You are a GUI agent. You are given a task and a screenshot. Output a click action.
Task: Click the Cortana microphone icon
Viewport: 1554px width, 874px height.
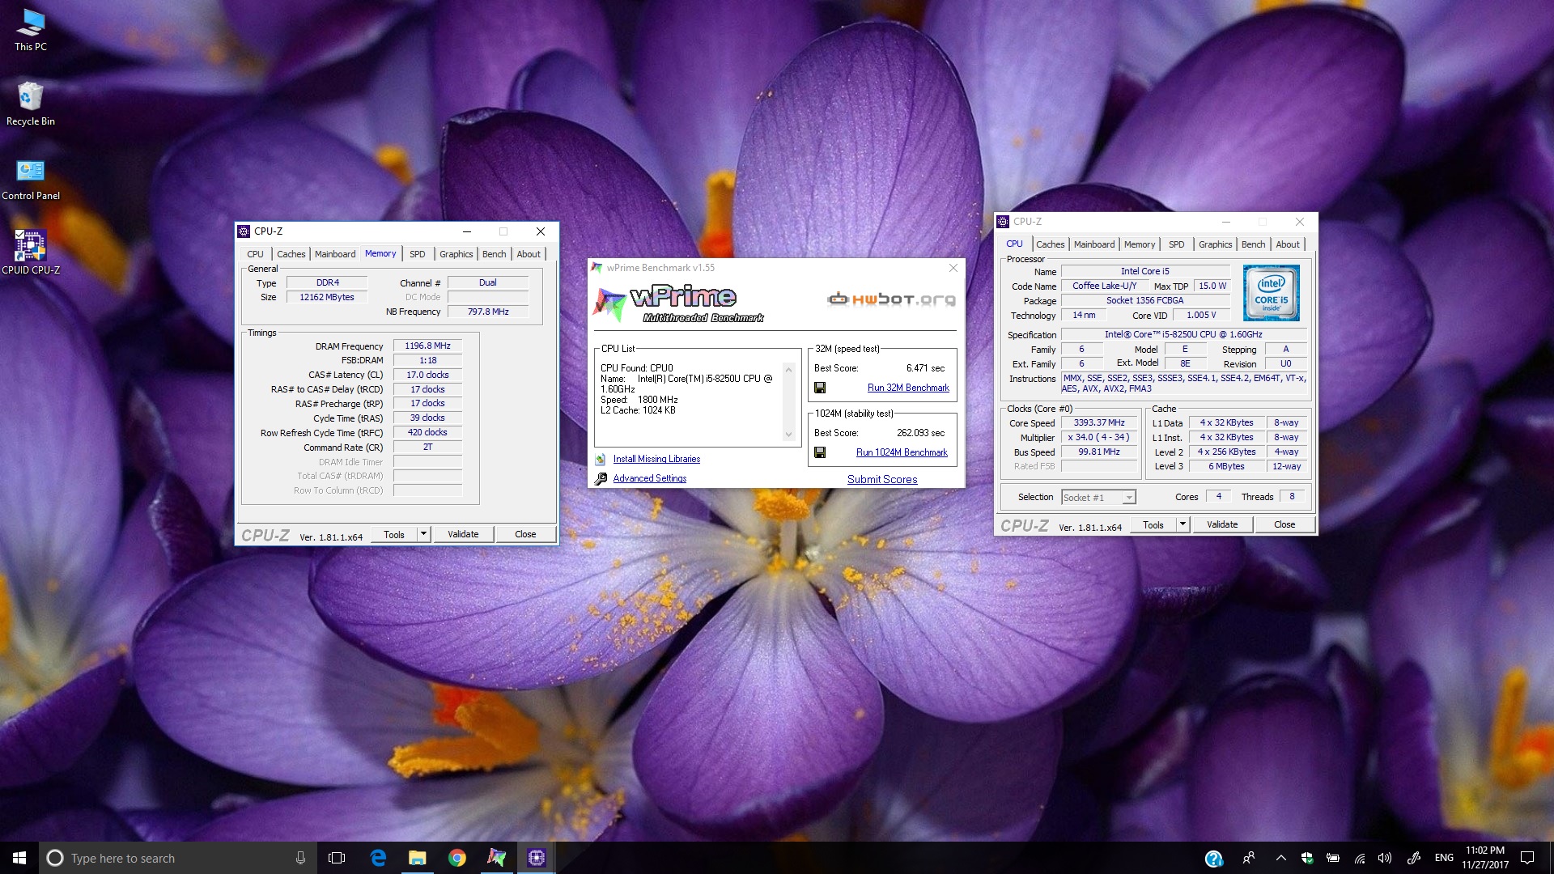pyautogui.click(x=300, y=858)
